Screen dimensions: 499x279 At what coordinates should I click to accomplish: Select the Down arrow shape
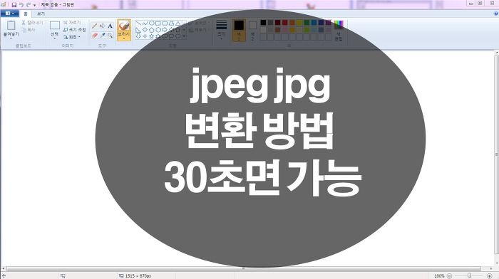tap(138, 36)
